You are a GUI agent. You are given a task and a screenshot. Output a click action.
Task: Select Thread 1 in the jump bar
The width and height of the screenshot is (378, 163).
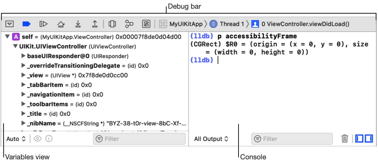click(x=226, y=24)
